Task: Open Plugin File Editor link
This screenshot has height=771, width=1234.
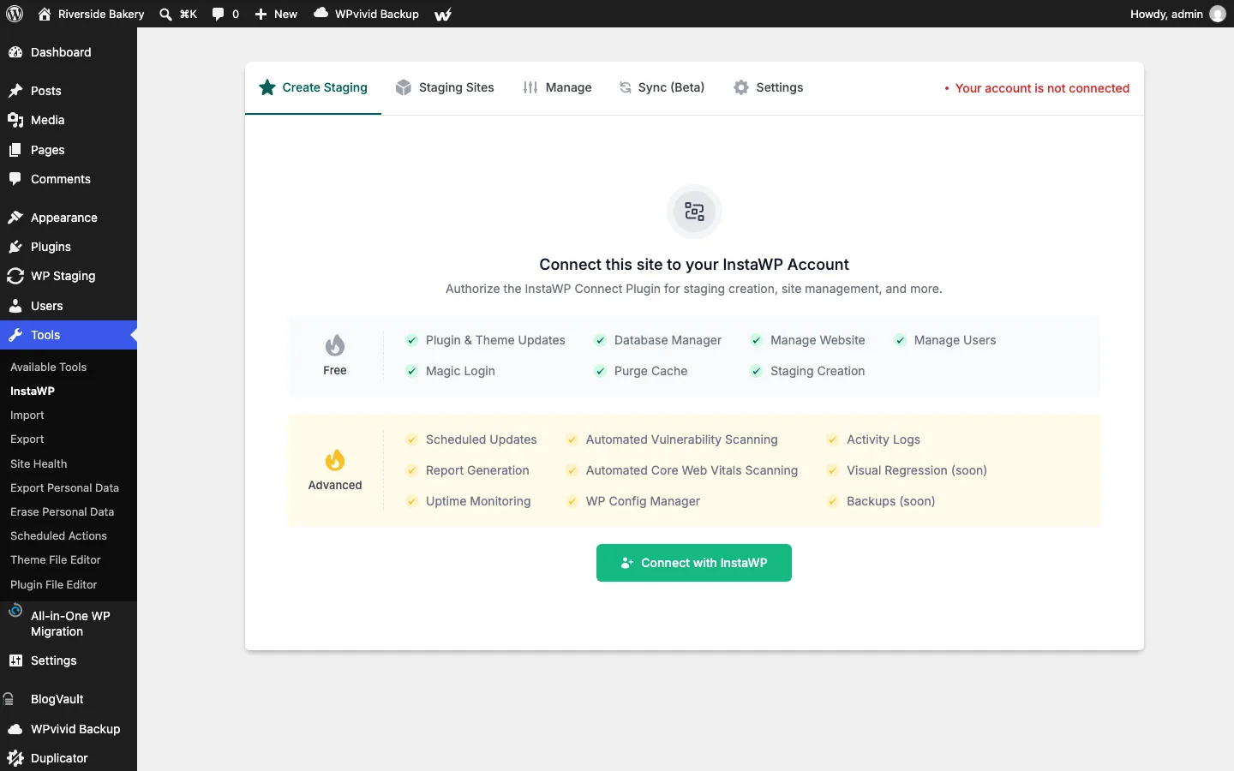Action: (54, 584)
